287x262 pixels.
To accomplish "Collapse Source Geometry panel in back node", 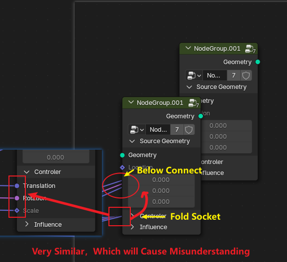I will click(x=189, y=87).
